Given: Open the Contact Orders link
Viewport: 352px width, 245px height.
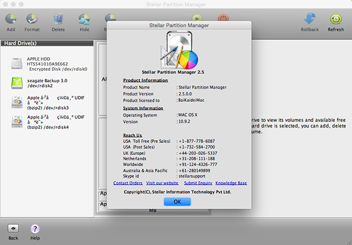Looking at the screenshot, I should point(128,183).
